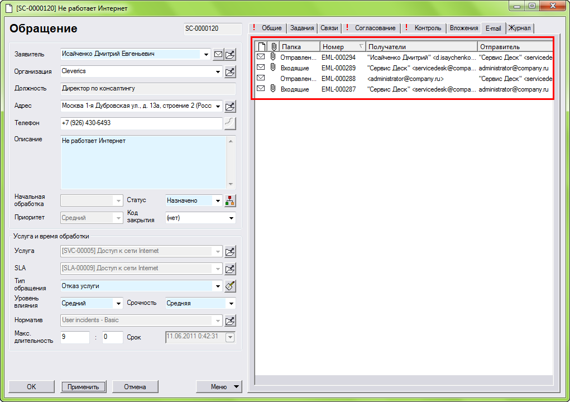The height and width of the screenshot is (402, 570).
Task: Click recipient <administrator@company.ru> in EML-000288 row
Action: coord(405,79)
